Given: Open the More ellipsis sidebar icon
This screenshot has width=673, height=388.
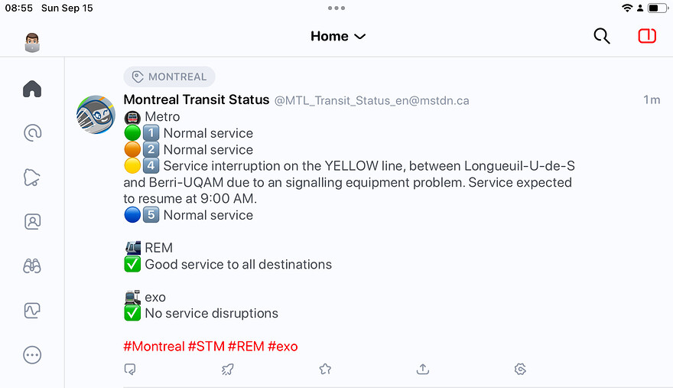Looking at the screenshot, I should [32, 355].
